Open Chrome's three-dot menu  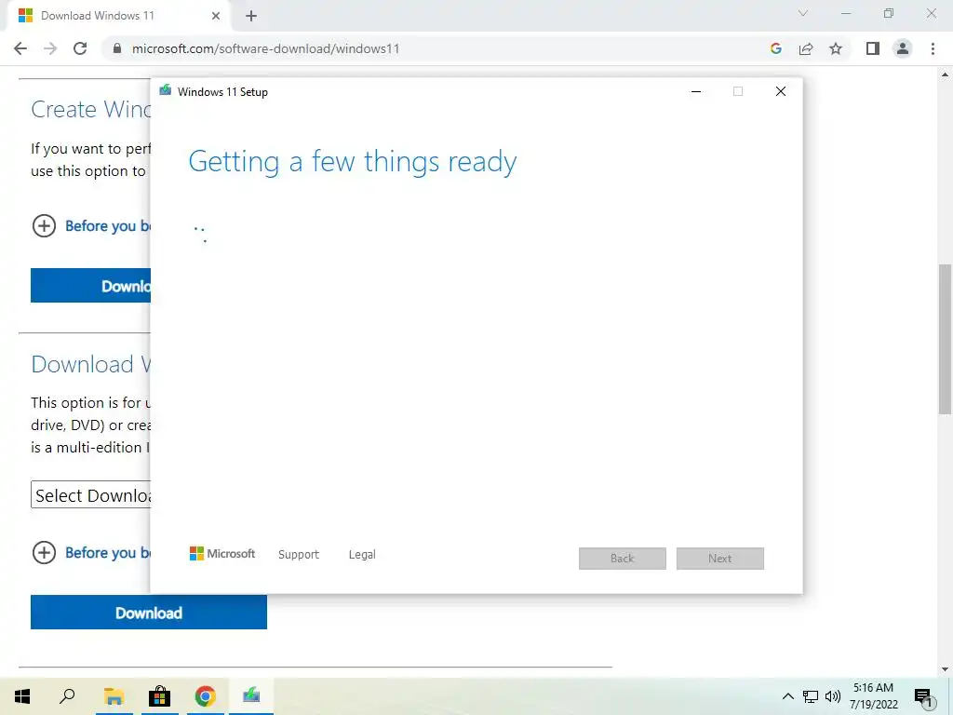click(933, 48)
